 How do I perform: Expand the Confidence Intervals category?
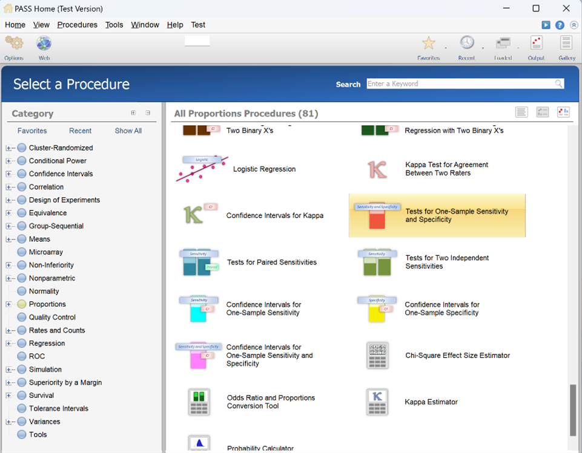8,174
